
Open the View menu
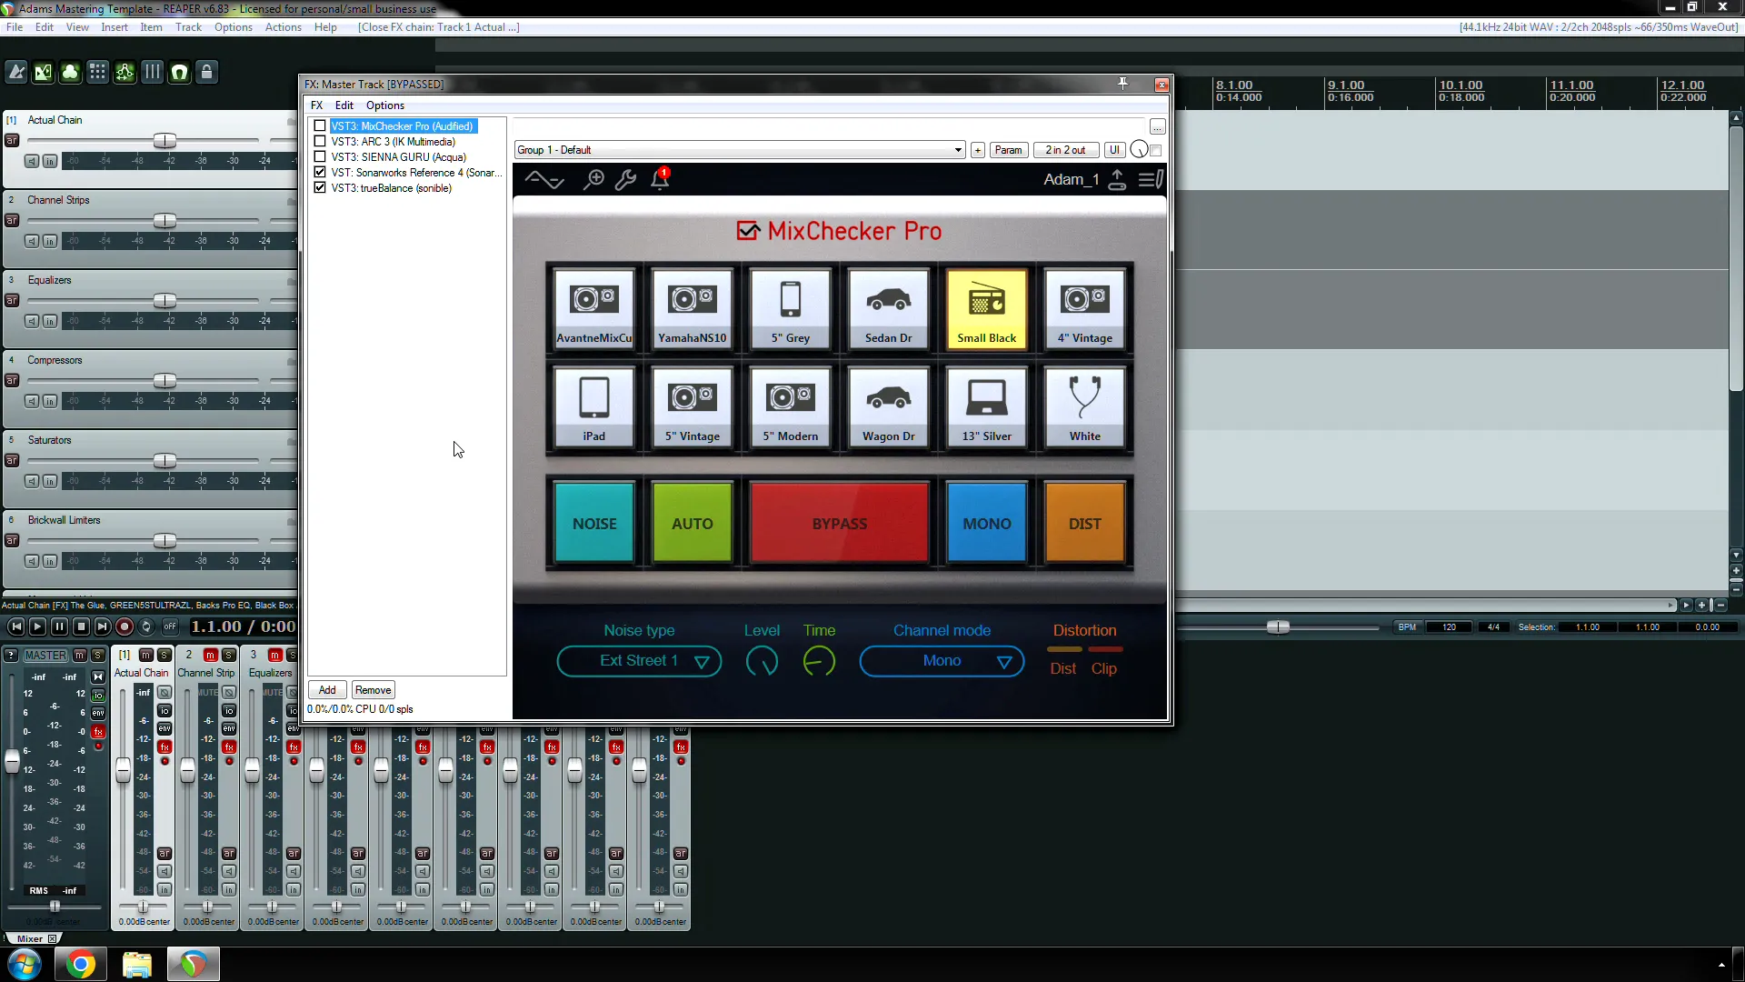(77, 27)
